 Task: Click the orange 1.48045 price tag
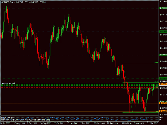click(163, 111)
